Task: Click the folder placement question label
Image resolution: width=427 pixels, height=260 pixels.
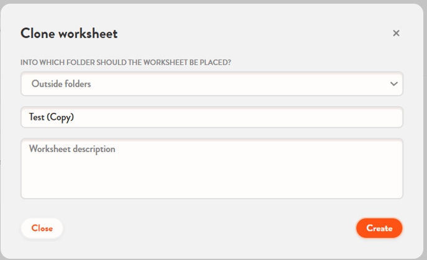Action: [x=130, y=63]
